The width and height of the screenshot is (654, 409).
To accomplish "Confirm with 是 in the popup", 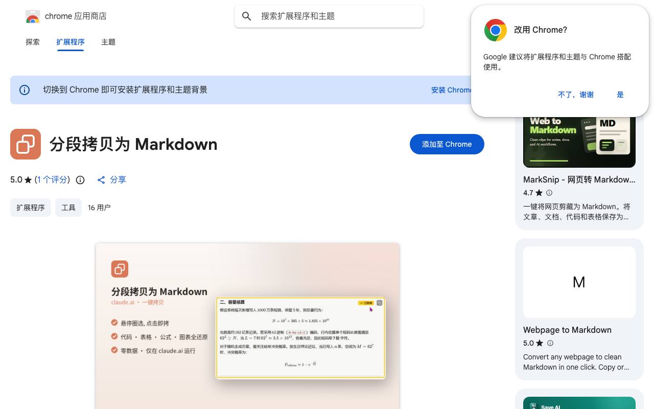I will (620, 95).
